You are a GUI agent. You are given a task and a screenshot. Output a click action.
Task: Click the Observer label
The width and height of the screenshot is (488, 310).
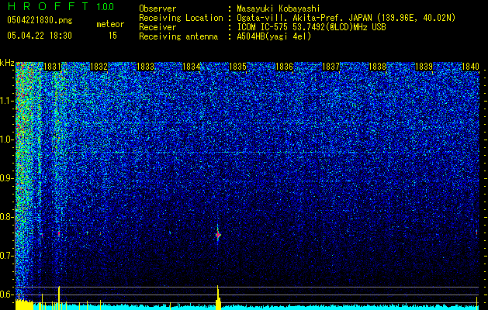click(x=157, y=9)
